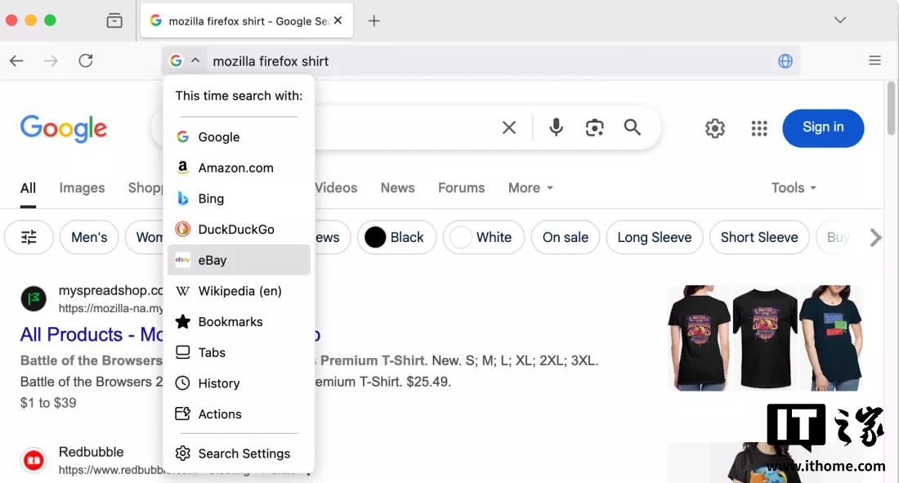
Task: Open the middle black t-shirt thumbnail
Action: [x=765, y=338]
